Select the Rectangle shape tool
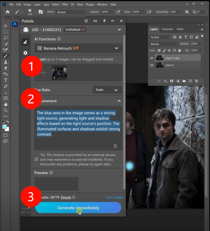 click(6, 98)
